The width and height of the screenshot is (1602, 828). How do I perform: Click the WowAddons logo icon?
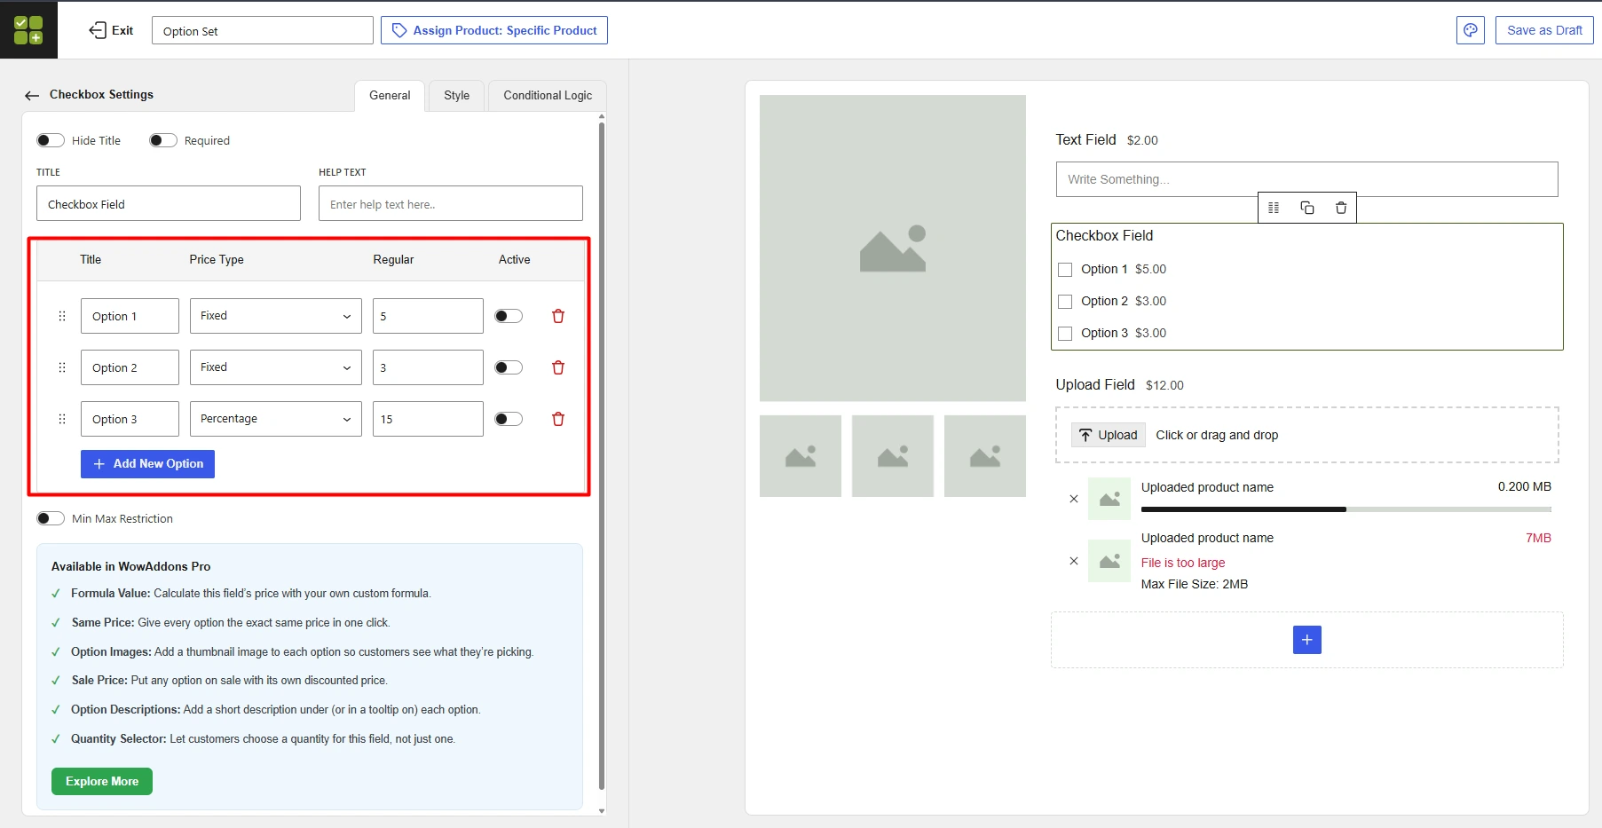(28, 29)
